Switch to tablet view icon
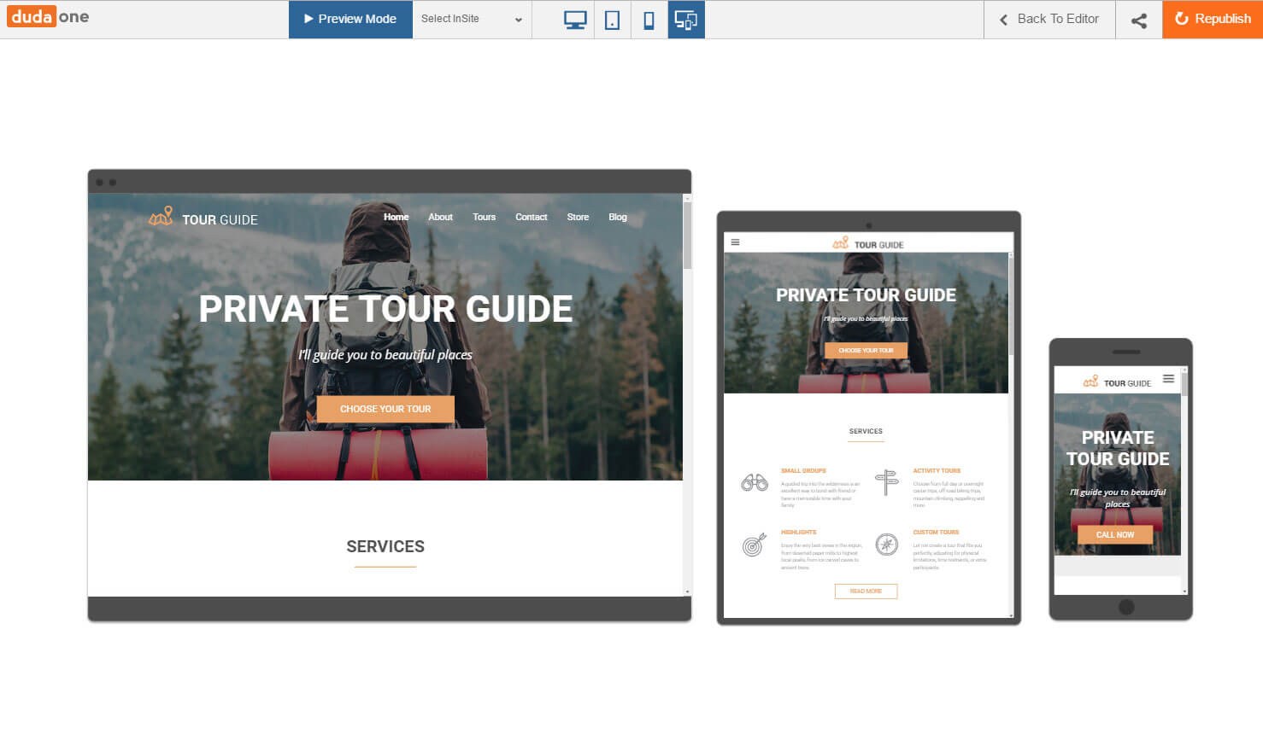 (613, 20)
